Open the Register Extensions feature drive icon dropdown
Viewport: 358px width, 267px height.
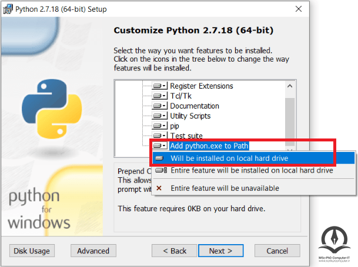159,86
